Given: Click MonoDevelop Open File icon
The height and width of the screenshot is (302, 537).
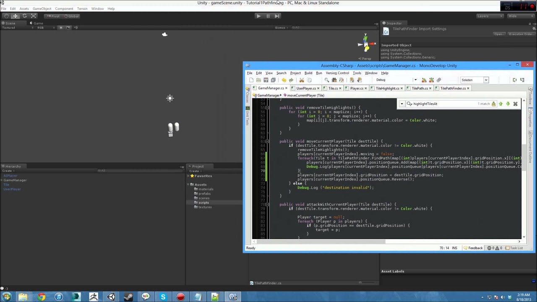Looking at the screenshot, I should tap(258, 80).
